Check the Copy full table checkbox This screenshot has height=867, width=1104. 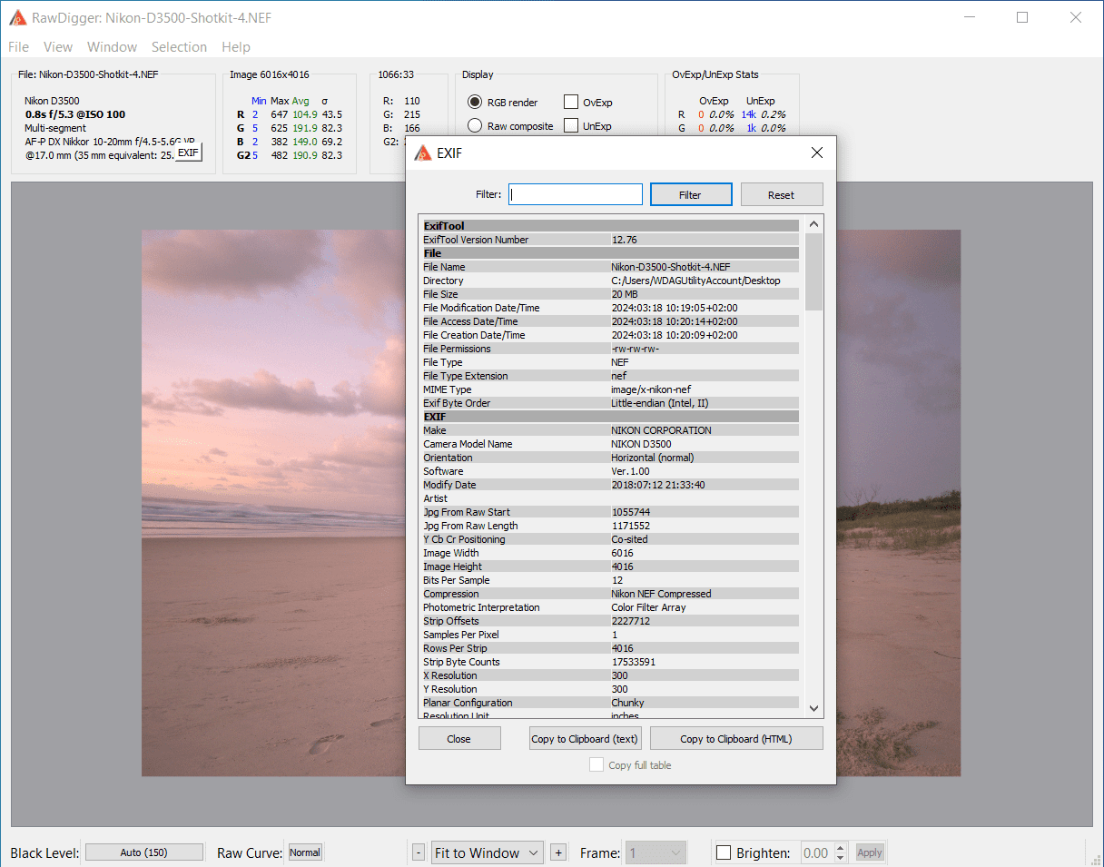596,764
